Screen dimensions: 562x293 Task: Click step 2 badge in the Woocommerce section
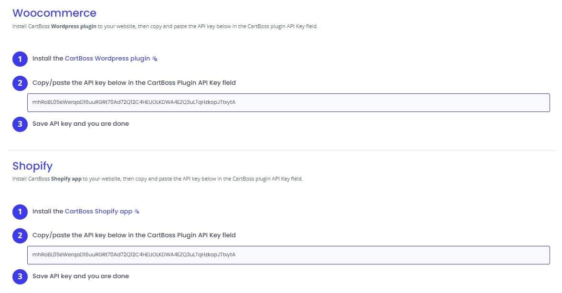point(20,82)
